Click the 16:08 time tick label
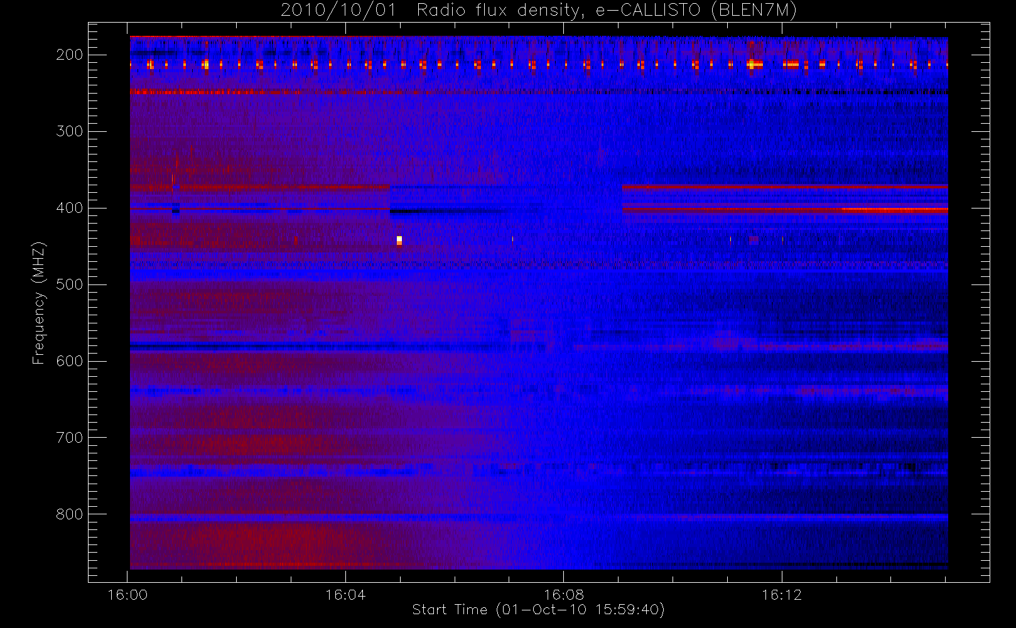Viewport: 1016px width, 628px height. coord(563,595)
